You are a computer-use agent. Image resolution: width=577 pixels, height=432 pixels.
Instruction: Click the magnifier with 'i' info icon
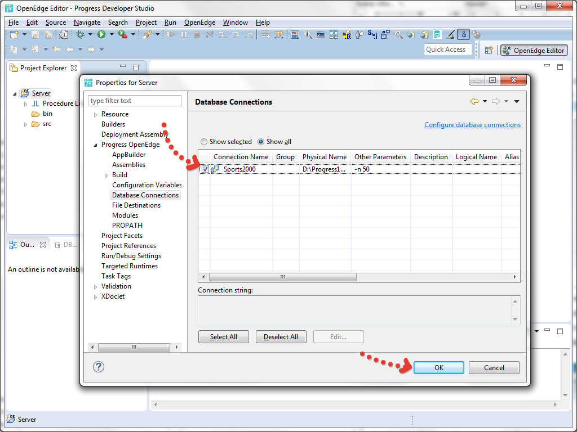308,34
